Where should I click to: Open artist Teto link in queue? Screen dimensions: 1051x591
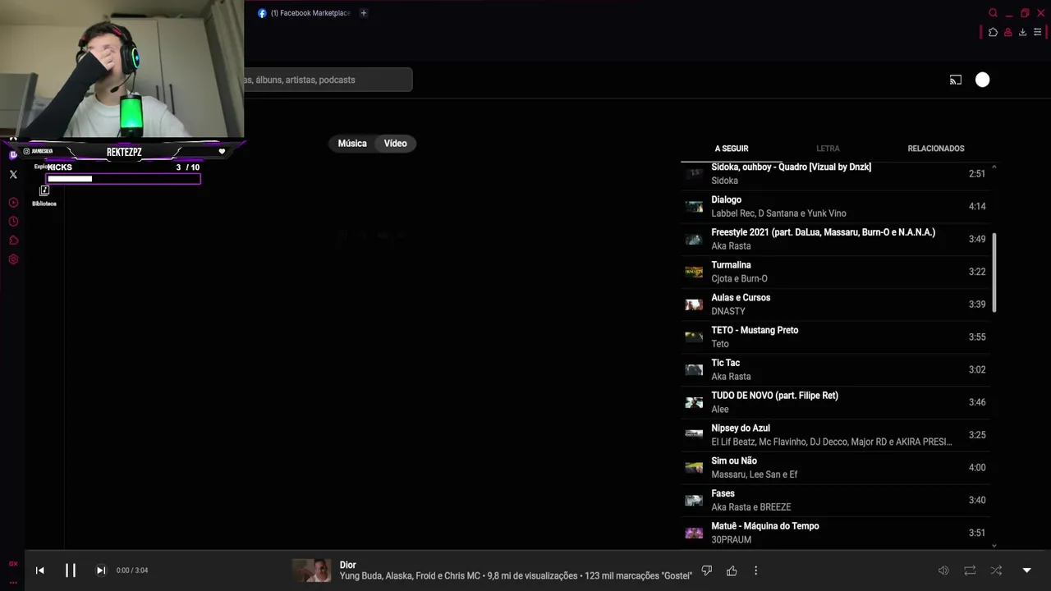[x=720, y=344]
